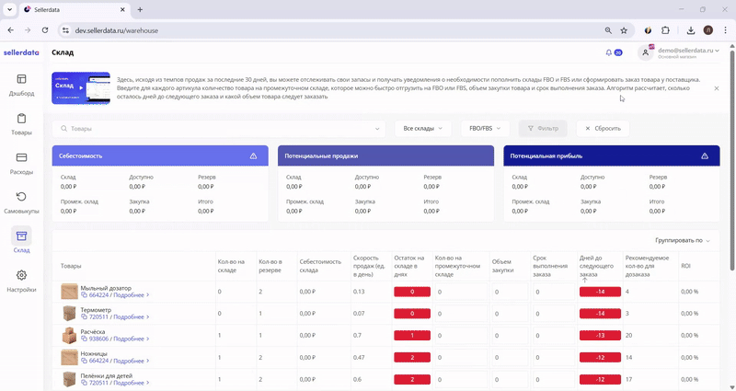Click warning icon on Себестоимость card
Image resolution: width=736 pixels, height=391 pixels.
coord(253,156)
